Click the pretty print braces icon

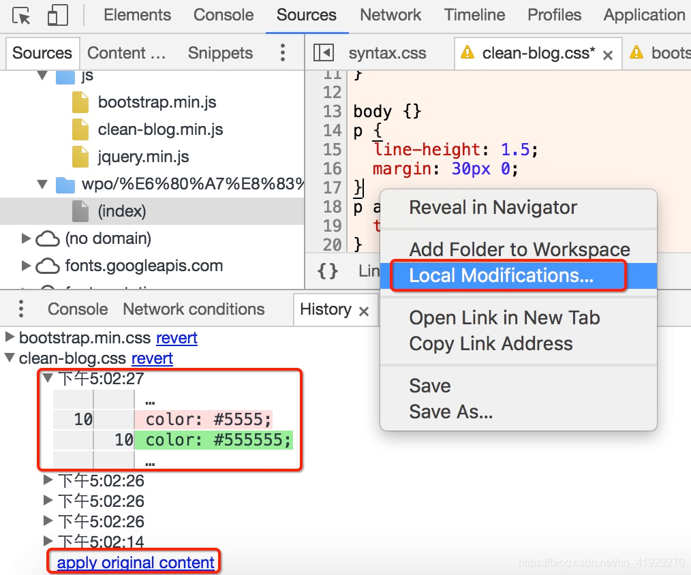coord(327,271)
